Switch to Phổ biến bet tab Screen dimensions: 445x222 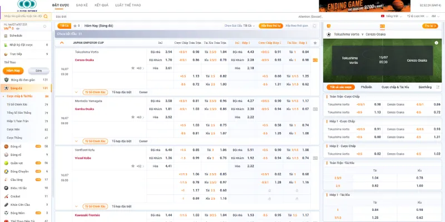366,87
